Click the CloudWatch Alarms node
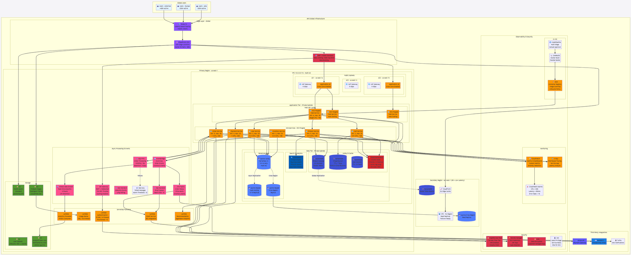Image resolution: width=631 pixels, height=255 pixels. coord(534,190)
